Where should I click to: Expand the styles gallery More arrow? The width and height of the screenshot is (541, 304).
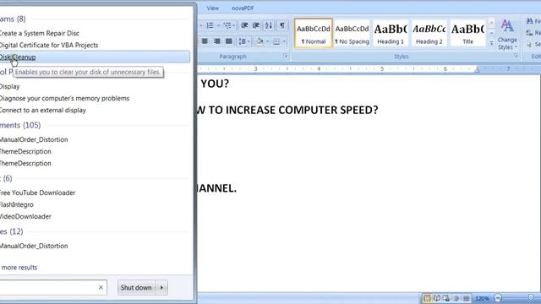click(x=492, y=43)
